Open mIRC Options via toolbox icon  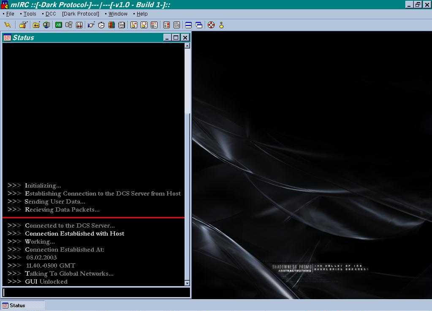click(x=23, y=25)
